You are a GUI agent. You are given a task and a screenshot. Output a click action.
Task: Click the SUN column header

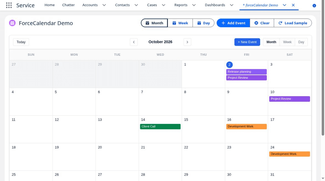click(x=31, y=55)
